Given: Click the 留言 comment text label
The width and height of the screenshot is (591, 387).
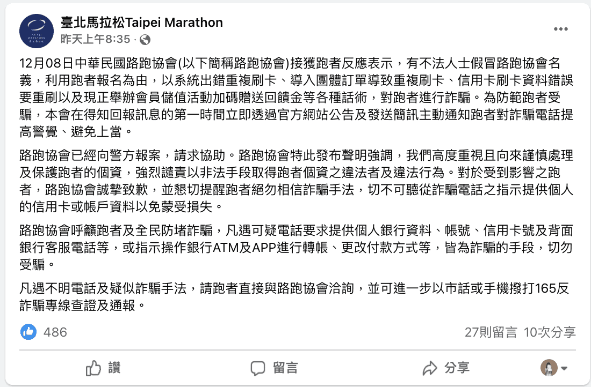Looking at the screenshot, I should click(285, 368).
